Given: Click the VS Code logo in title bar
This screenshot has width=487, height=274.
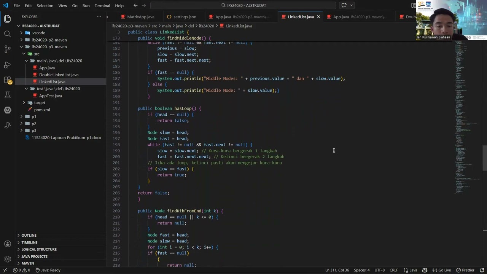Looking at the screenshot, I should pos(5,5).
